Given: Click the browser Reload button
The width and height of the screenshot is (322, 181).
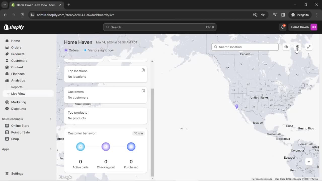Looking at the screenshot, I should pos(22,15).
